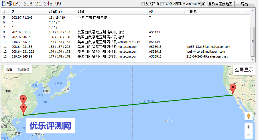Select the row with IP 202.97.51.106
This screenshot has height=140, width=258.
[x=126, y=32]
